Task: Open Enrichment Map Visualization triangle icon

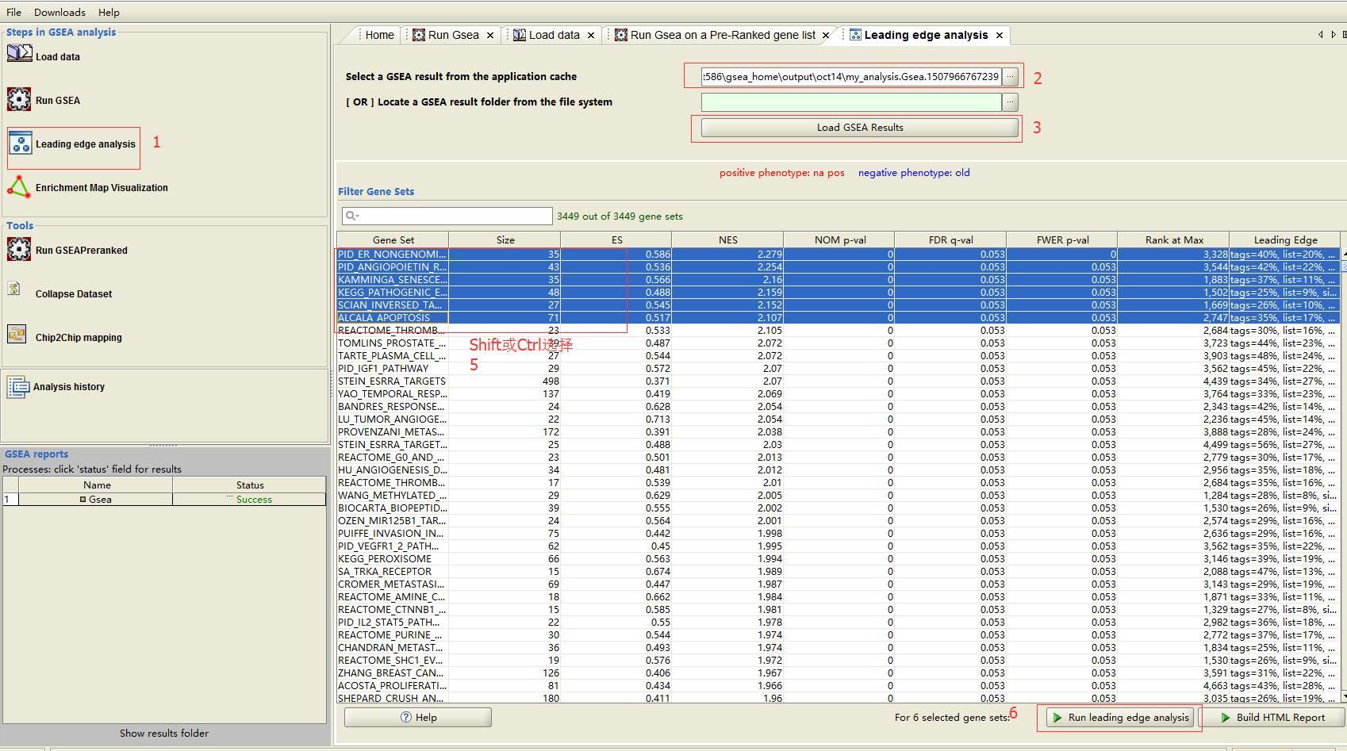Action: pyautogui.click(x=19, y=187)
